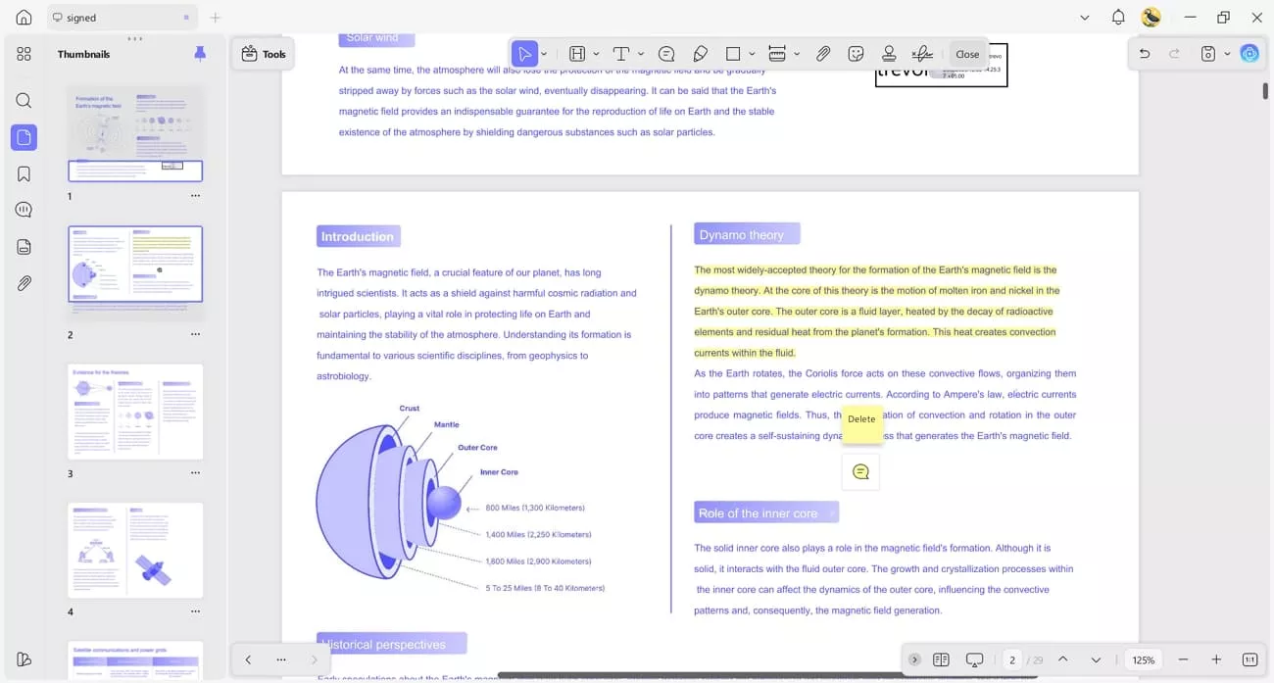Switch to the Tools tab
1274x683 pixels.
[263, 54]
